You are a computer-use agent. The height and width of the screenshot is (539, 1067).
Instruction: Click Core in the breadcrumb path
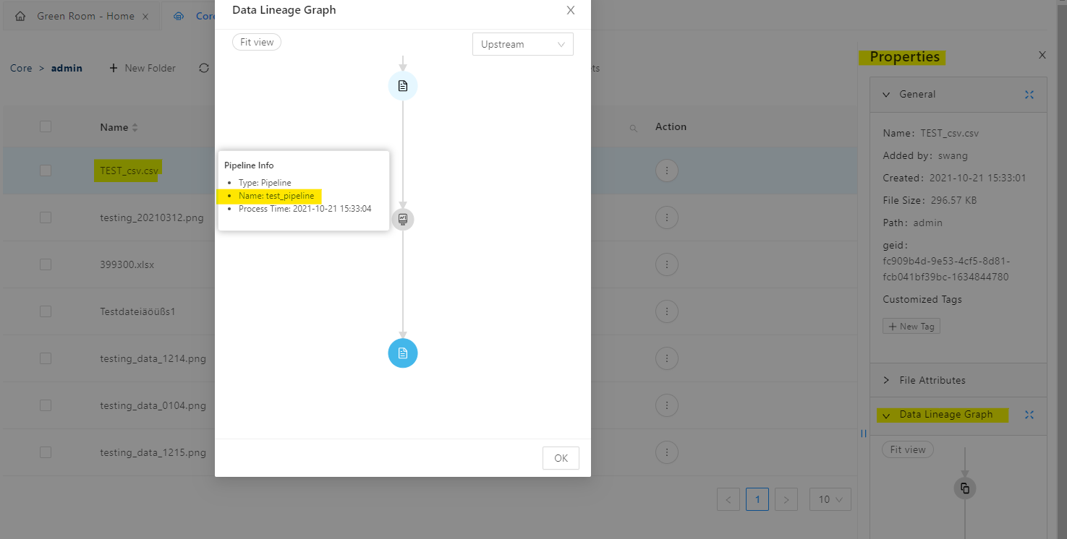21,68
